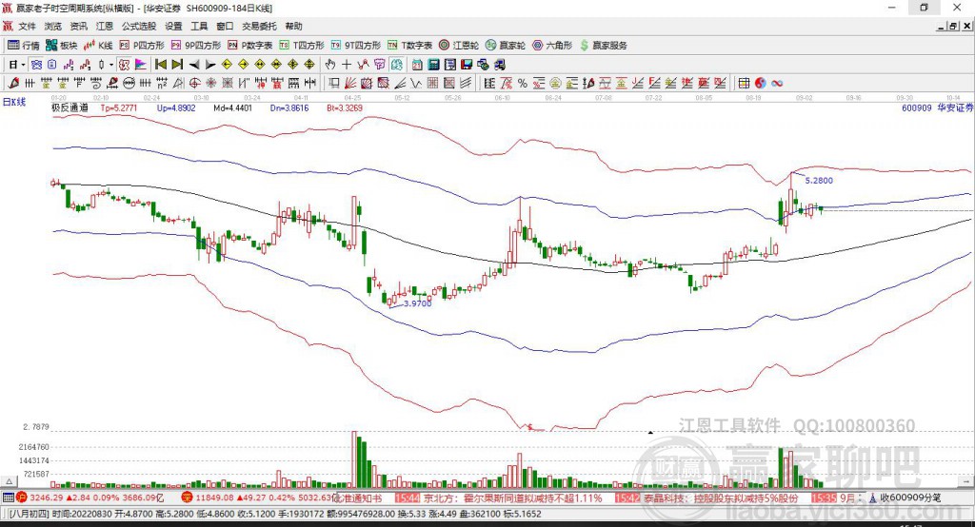The height and width of the screenshot is (527, 975).
Task: Open the 赢家轮 wheel tool
Action: click(x=506, y=46)
